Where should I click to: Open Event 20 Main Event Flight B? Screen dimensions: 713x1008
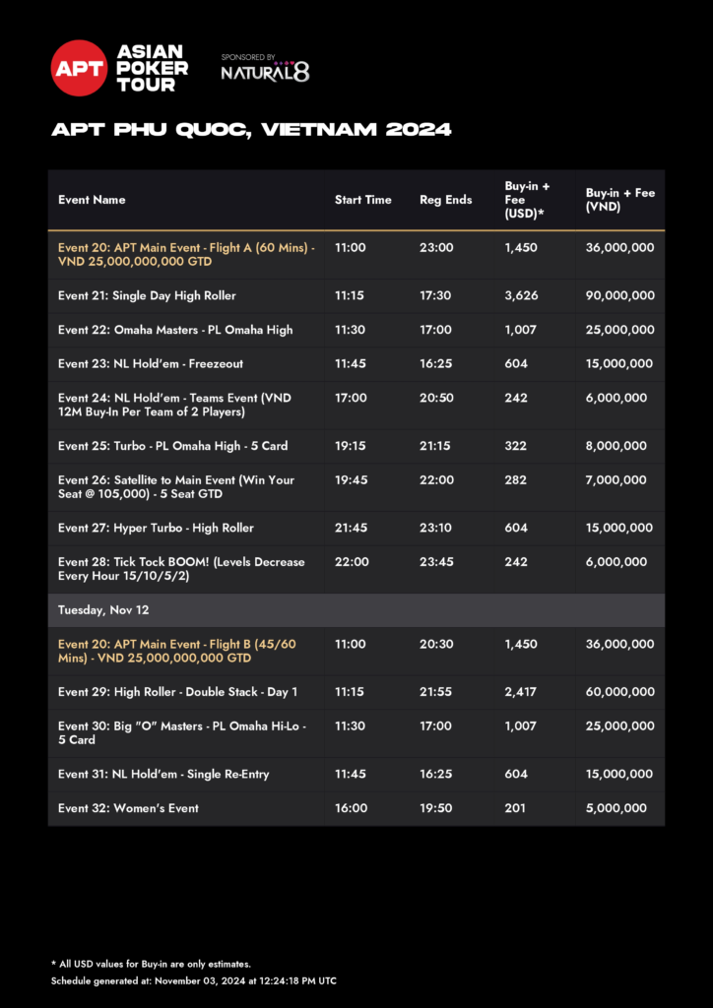pyautogui.click(x=183, y=651)
